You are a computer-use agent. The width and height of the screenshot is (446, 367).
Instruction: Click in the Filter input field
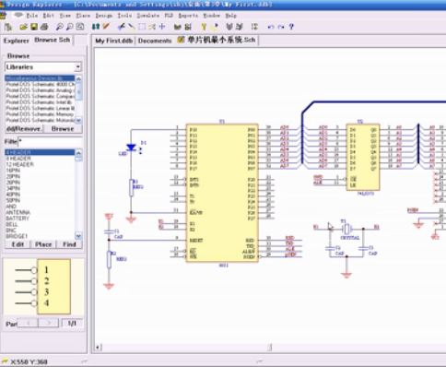coord(49,142)
